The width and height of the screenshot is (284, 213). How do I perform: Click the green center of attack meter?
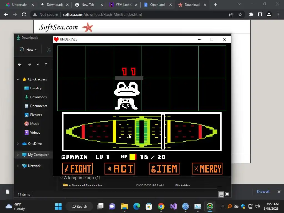click(142, 132)
